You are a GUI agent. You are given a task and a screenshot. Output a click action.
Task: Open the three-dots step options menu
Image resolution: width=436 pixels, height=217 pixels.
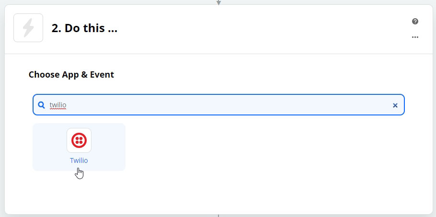[415, 37]
